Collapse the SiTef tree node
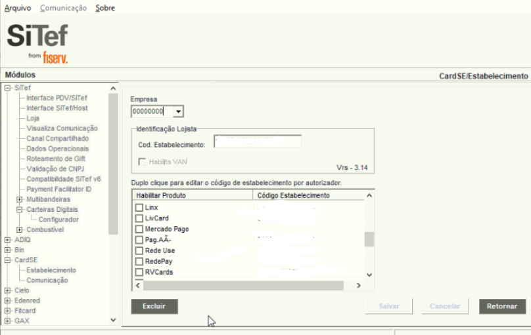The image size is (531, 335). [x=7, y=88]
